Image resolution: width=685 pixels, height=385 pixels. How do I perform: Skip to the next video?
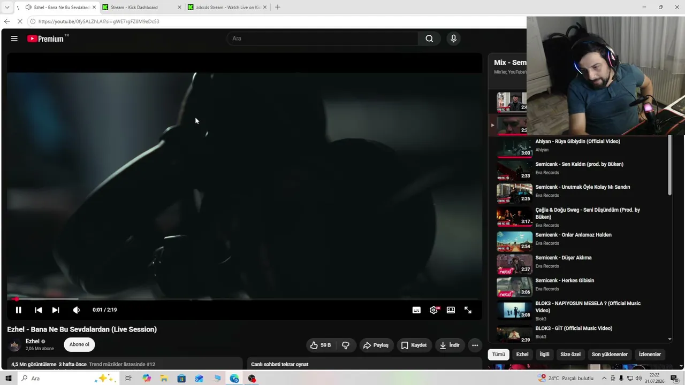click(x=56, y=310)
